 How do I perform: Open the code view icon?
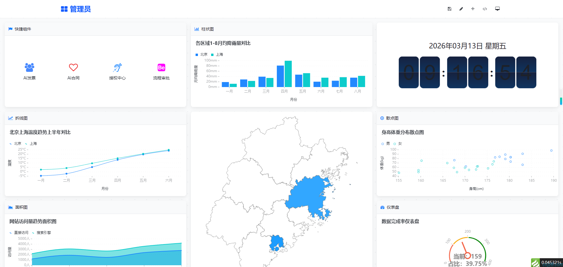(485, 9)
